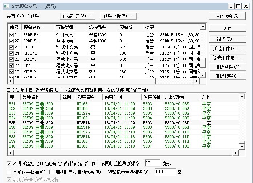Open 数据补充 dialog
The height and width of the screenshot is (183, 253).
78,16
